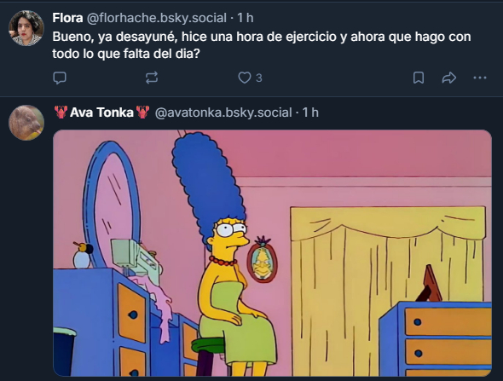The image size is (503, 381).
Task: Share Flora's post via arrow icon
Action: coord(449,78)
